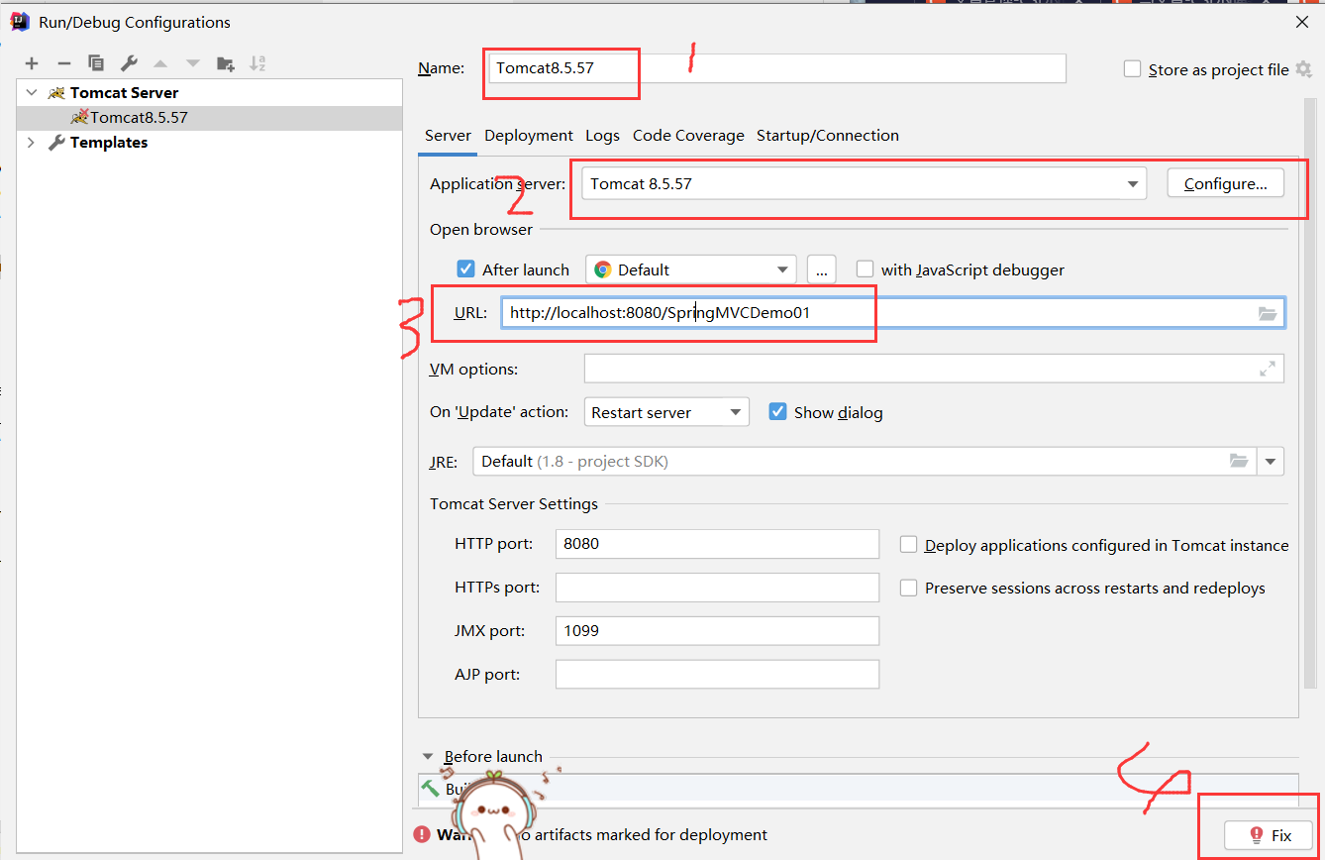
Task: Open the On 'Update' action dropdown
Action: click(666, 412)
